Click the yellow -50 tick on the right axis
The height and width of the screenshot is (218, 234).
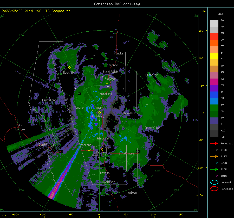[201, 140]
